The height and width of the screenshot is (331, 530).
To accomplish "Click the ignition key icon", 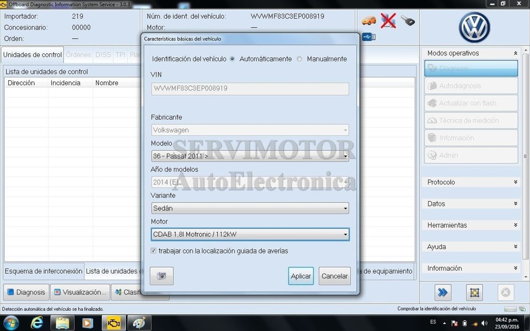I will point(408,21).
